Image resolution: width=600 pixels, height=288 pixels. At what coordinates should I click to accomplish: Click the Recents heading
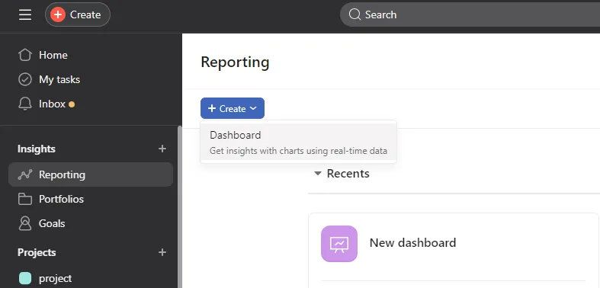pyautogui.click(x=348, y=174)
